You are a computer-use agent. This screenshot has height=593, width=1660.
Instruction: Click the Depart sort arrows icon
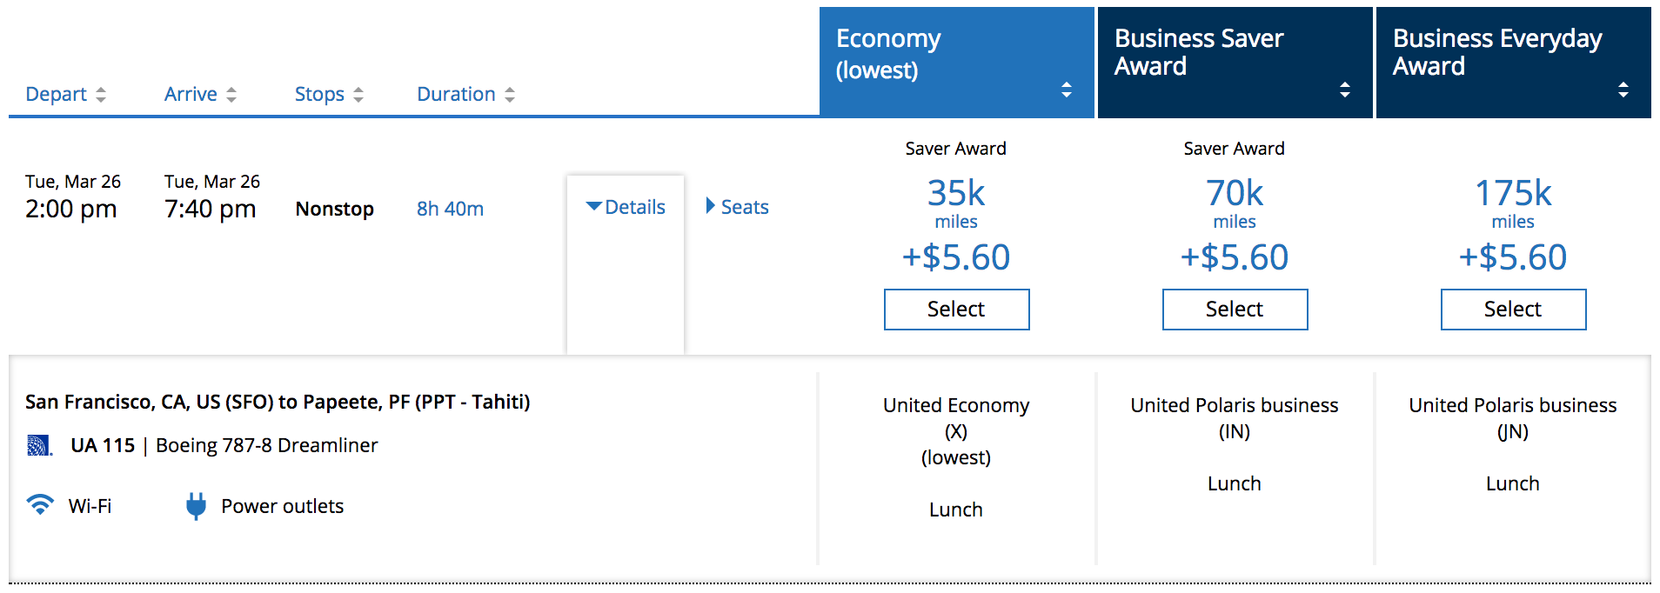[101, 95]
